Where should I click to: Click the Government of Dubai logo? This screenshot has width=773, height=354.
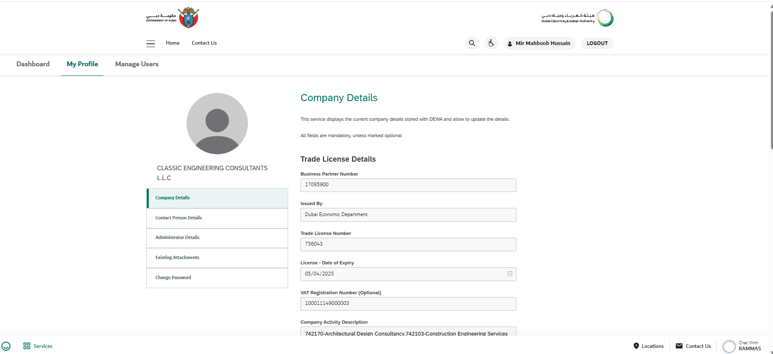173,18
